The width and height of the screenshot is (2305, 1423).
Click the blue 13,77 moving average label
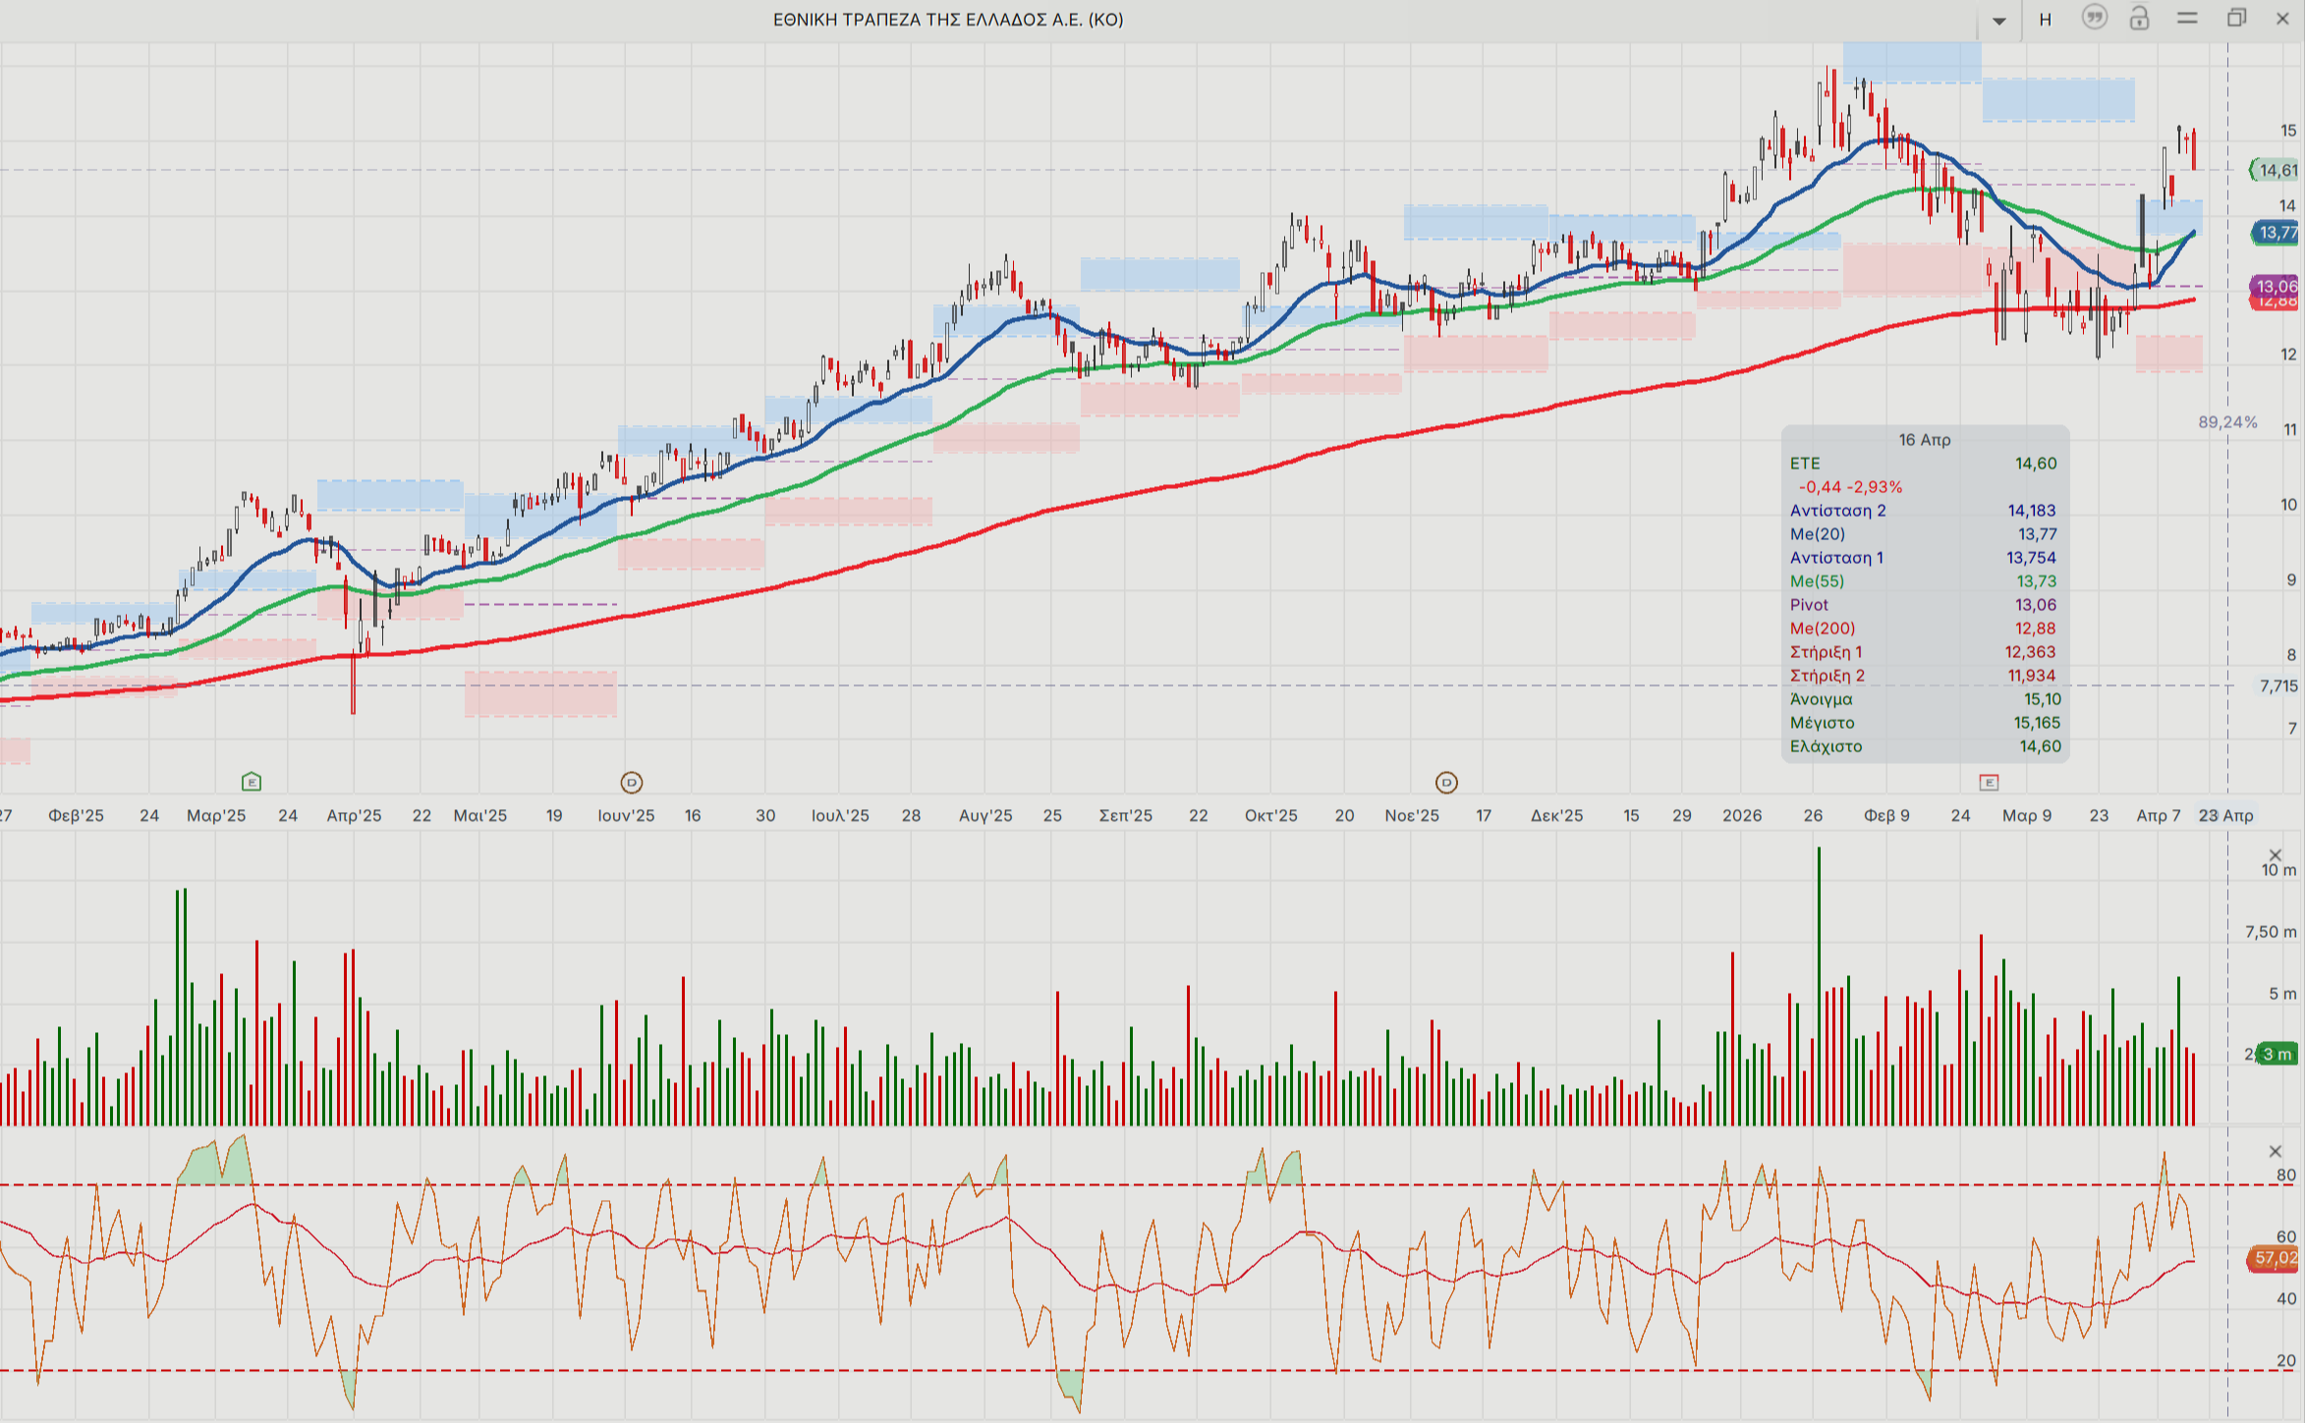(x=2277, y=233)
